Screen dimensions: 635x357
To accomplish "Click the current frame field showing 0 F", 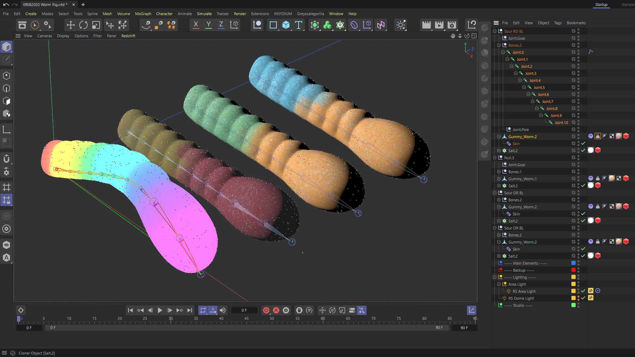I will (244, 310).
